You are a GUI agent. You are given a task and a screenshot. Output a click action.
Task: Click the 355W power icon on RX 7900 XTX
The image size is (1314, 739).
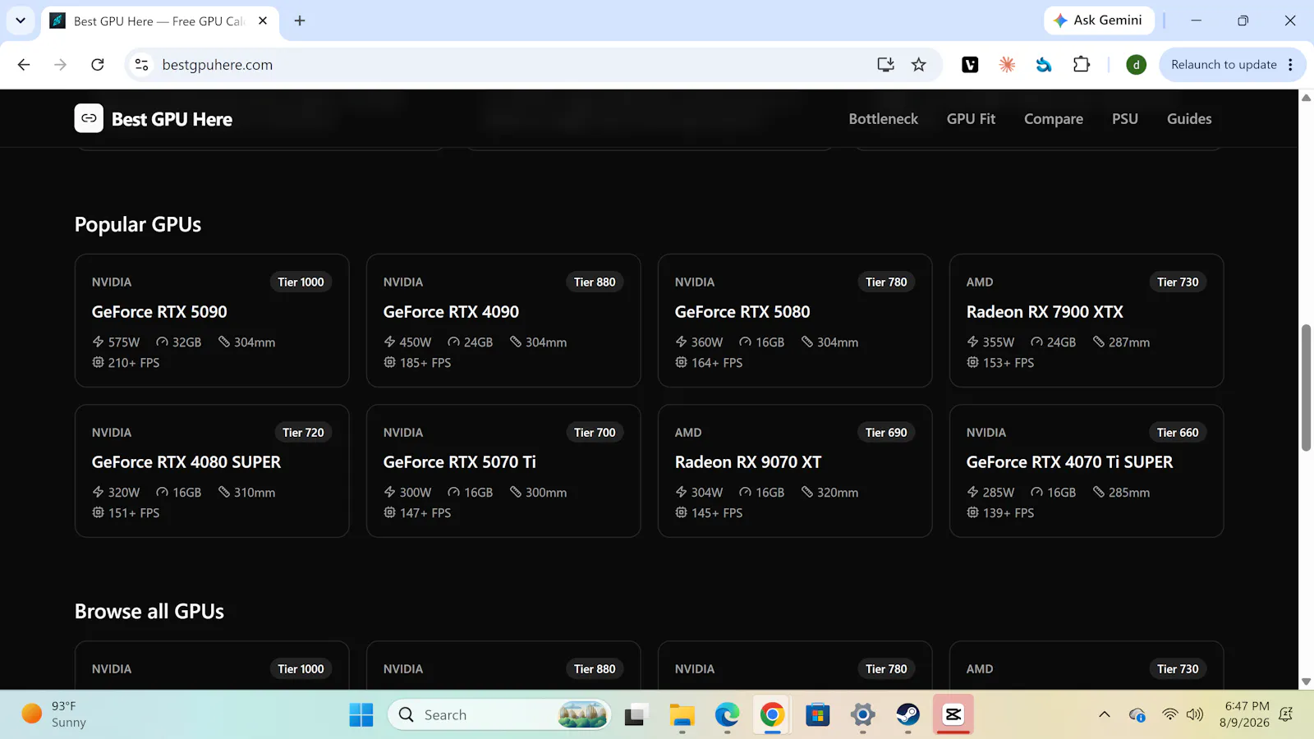[x=973, y=342]
